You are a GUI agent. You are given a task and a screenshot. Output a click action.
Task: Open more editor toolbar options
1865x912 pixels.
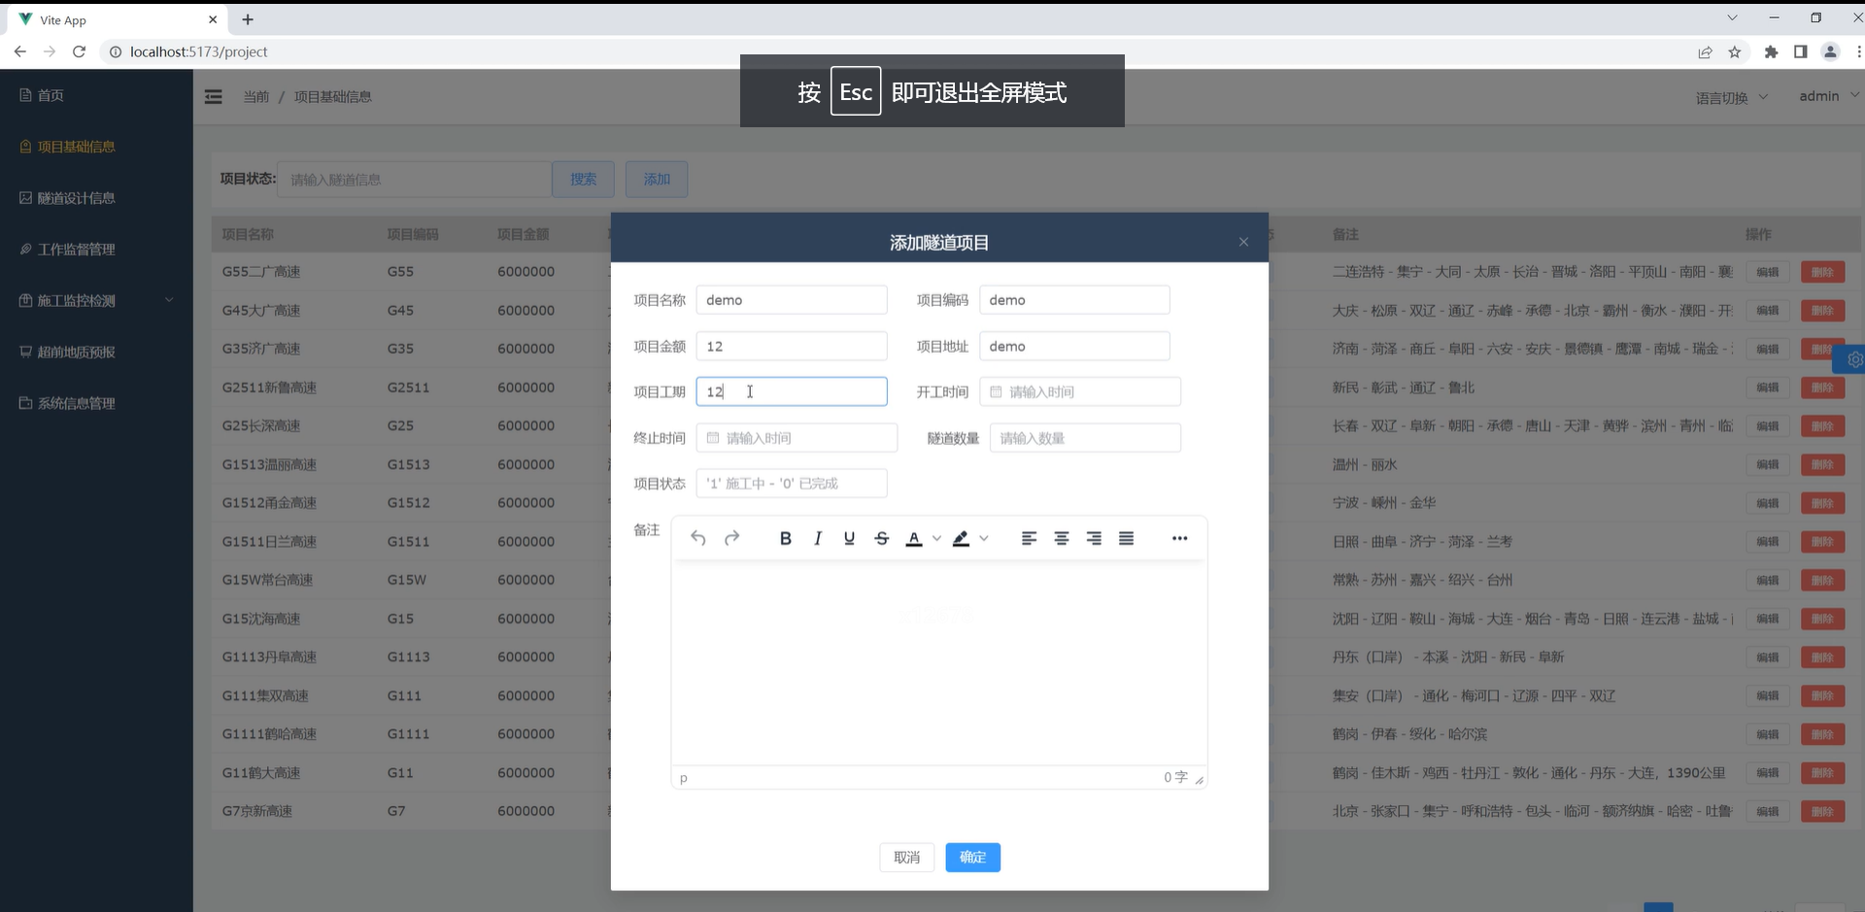(x=1179, y=538)
